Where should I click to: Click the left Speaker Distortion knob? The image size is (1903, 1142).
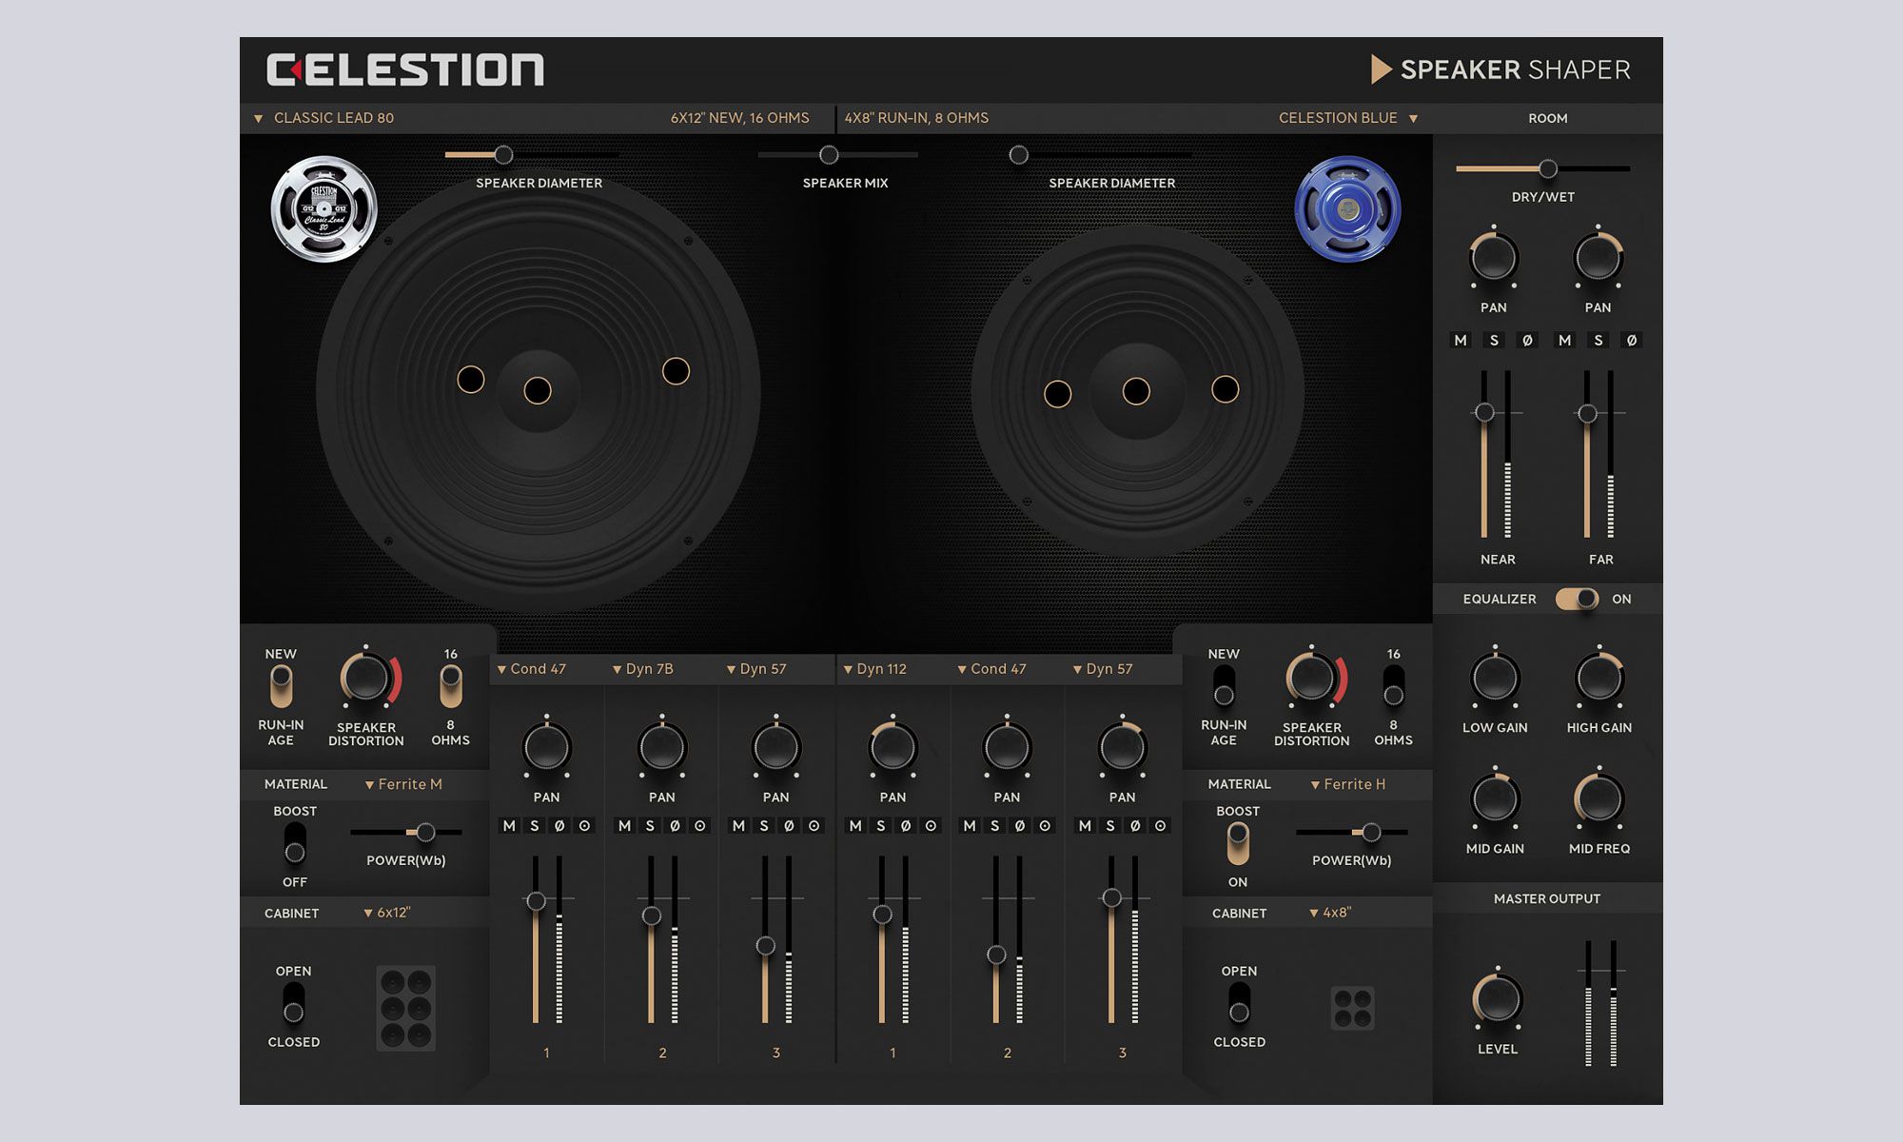click(x=365, y=679)
